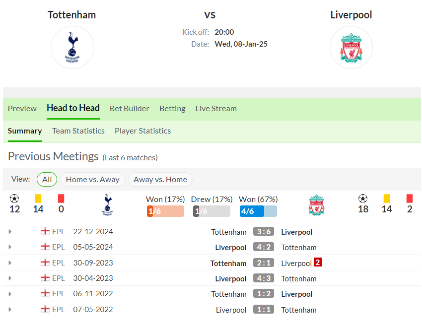Click Liverpool's blue 4/6 won bar
The image size is (422, 330).
point(258,211)
